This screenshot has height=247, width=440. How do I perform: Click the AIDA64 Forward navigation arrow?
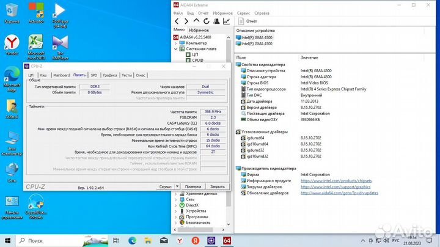coord(186,21)
